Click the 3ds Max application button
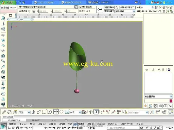Image resolution: width=174 pixels, height=130 pixels. point(3,126)
